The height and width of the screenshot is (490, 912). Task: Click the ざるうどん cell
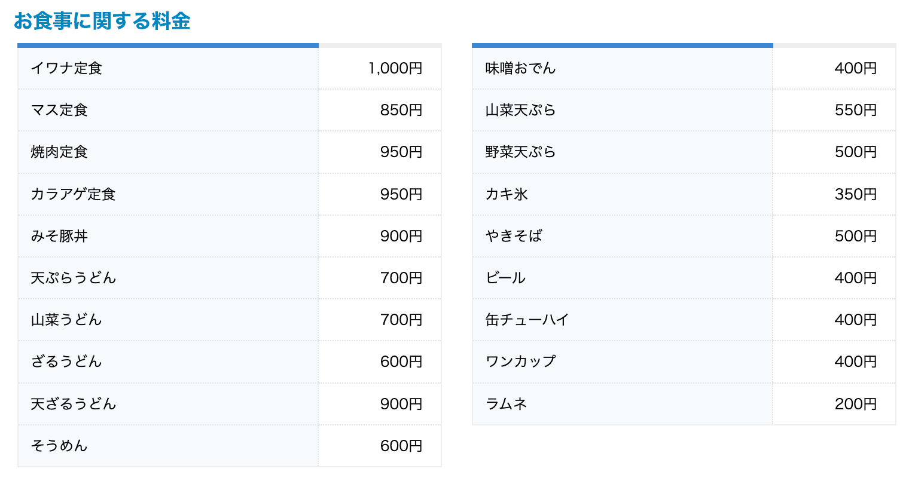(x=66, y=362)
